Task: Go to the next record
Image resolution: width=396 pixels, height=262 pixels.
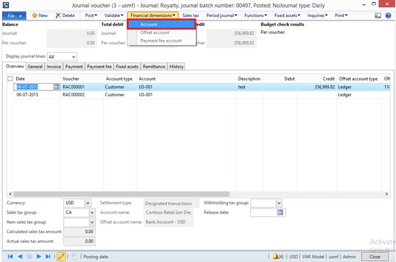Action: (39, 257)
